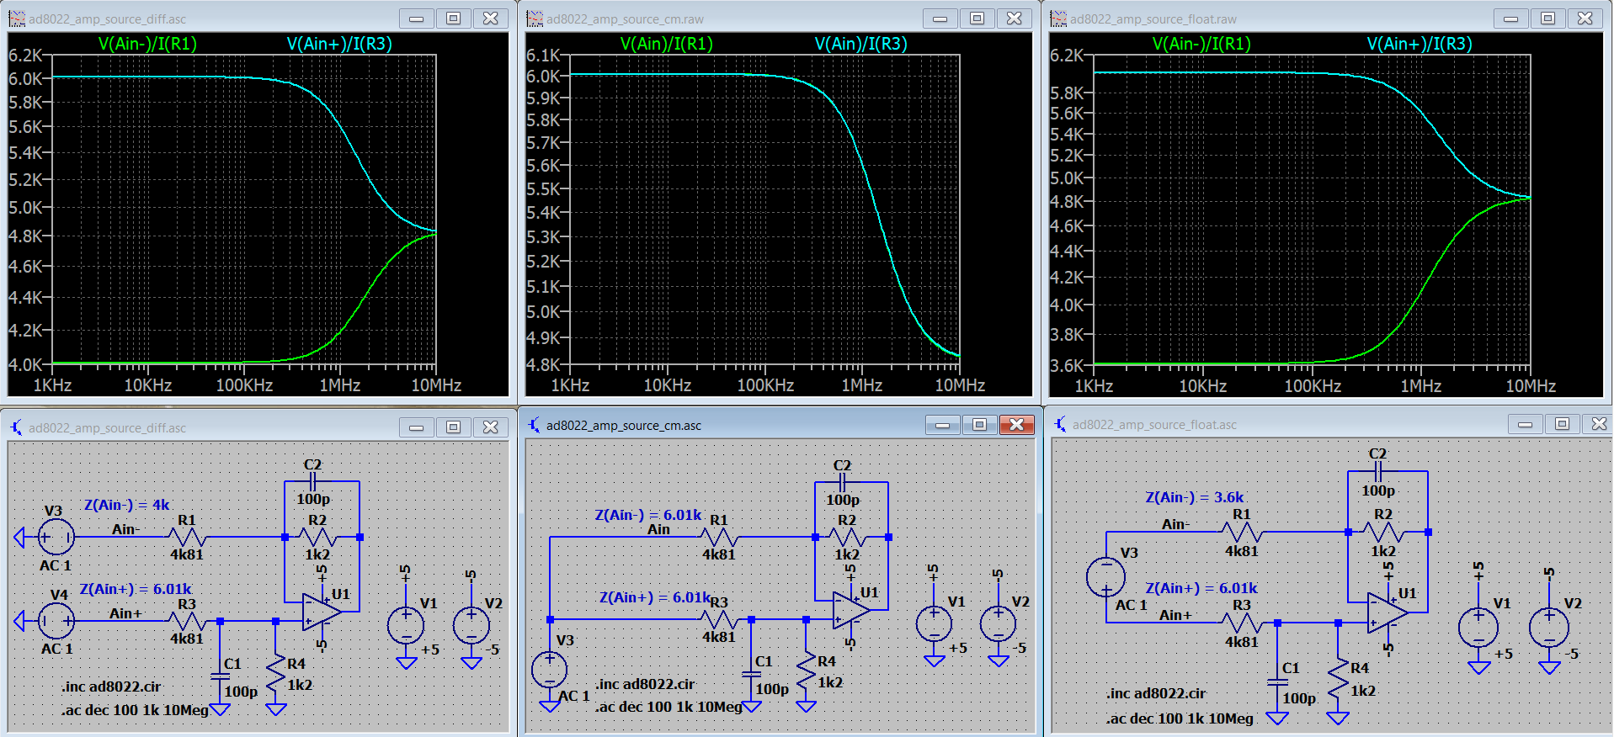Click the Ain- net label in diff schematic
The height and width of the screenshot is (737, 1614).
point(125,529)
